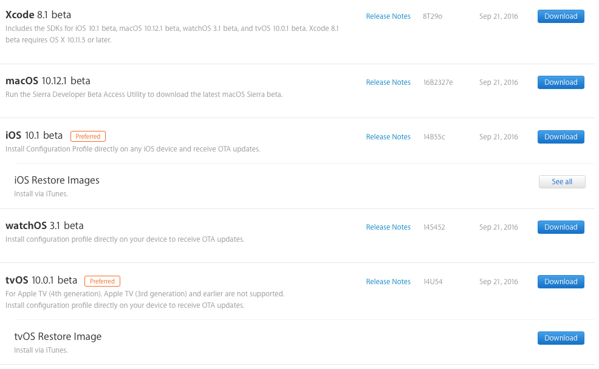The image size is (599, 369).
Task: Download the tvOS Restore Image
Action: [x=560, y=338]
